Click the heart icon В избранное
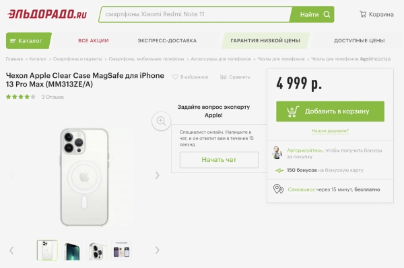This screenshot has height=268, width=404. tap(175, 77)
